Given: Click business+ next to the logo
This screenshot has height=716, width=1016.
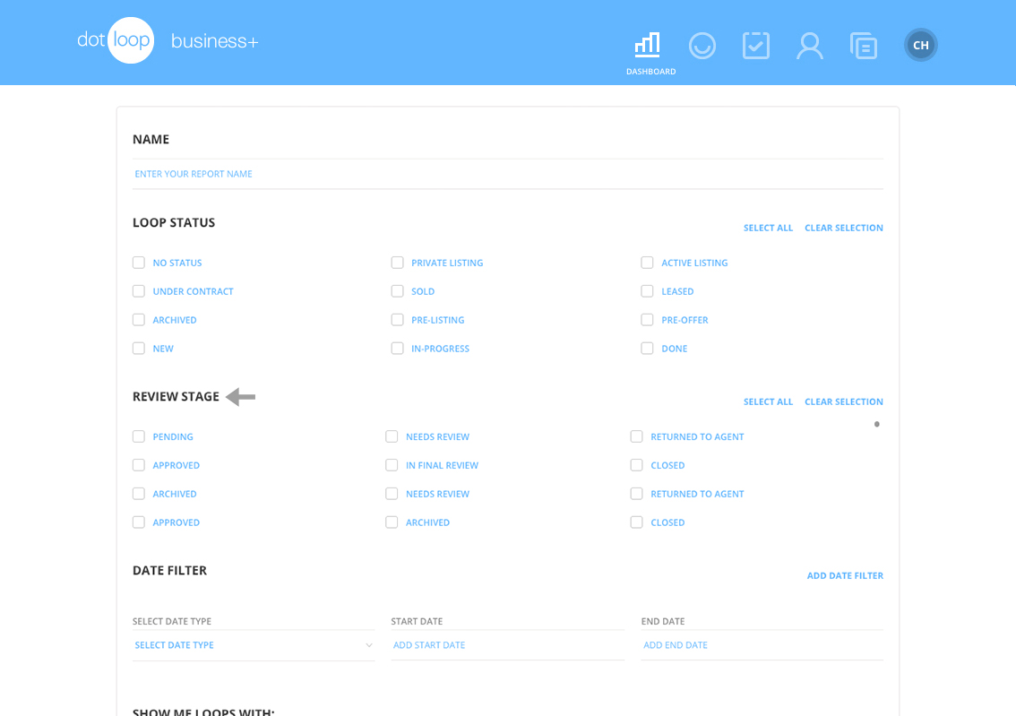Looking at the screenshot, I should click(214, 40).
